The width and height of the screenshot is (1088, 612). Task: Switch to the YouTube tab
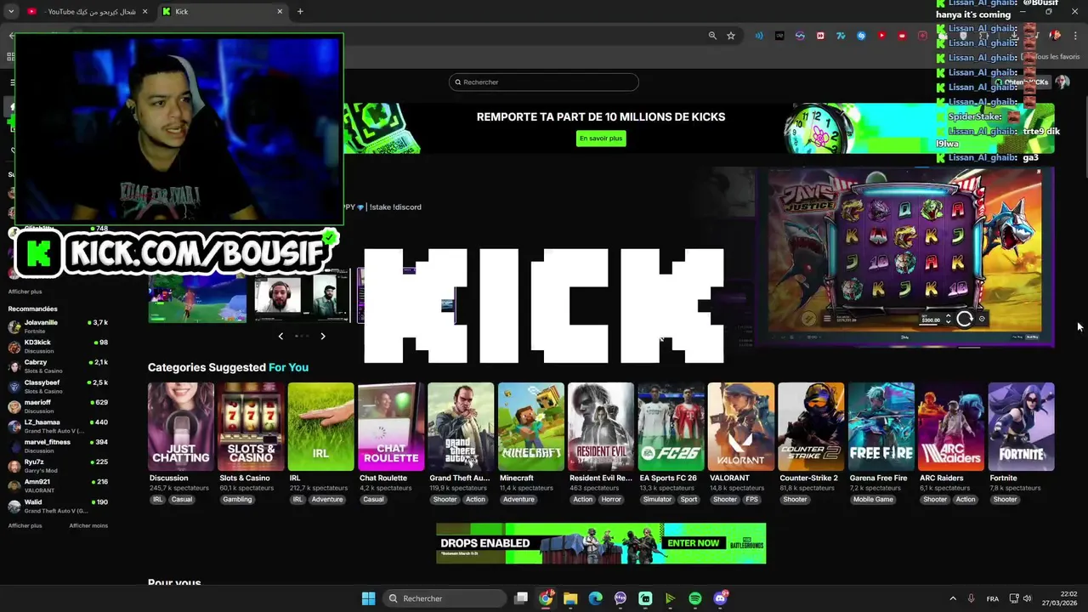pos(85,12)
